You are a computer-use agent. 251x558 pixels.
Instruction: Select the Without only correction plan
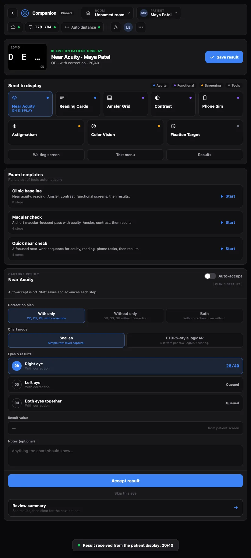(125, 316)
